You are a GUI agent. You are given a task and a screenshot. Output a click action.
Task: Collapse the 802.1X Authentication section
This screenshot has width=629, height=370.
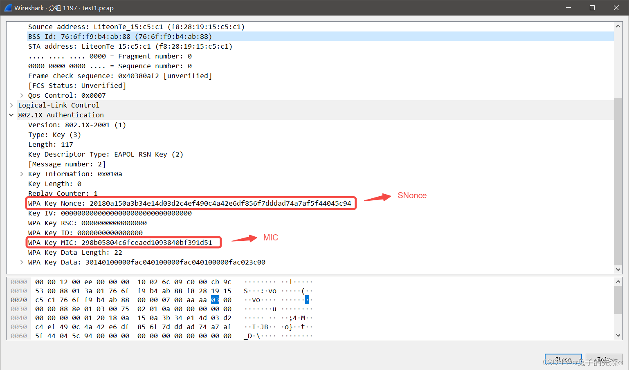click(11, 115)
